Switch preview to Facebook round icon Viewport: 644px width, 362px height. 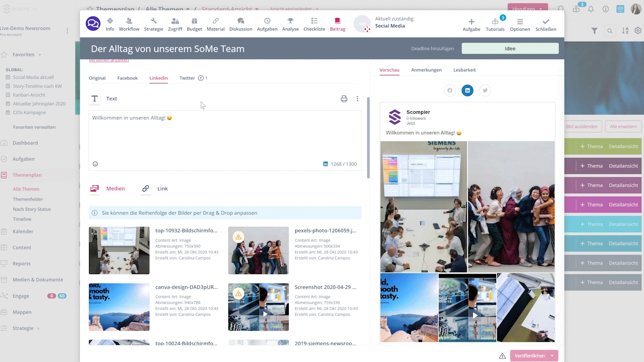[x=450, y=90]
